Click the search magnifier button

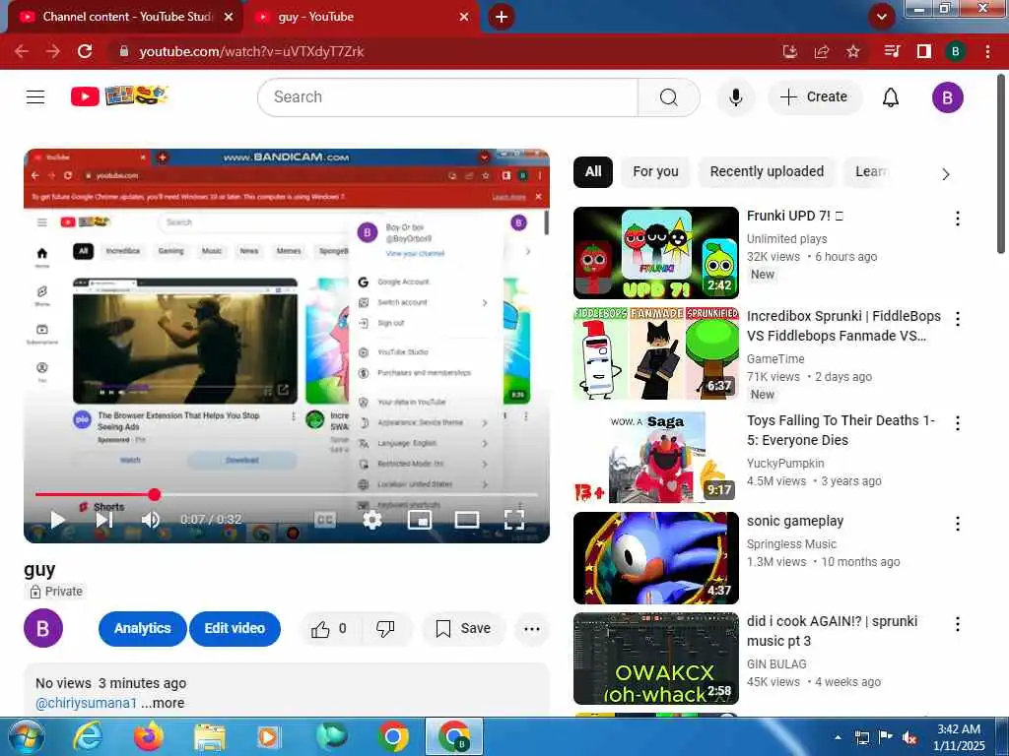tap(669, 97)
